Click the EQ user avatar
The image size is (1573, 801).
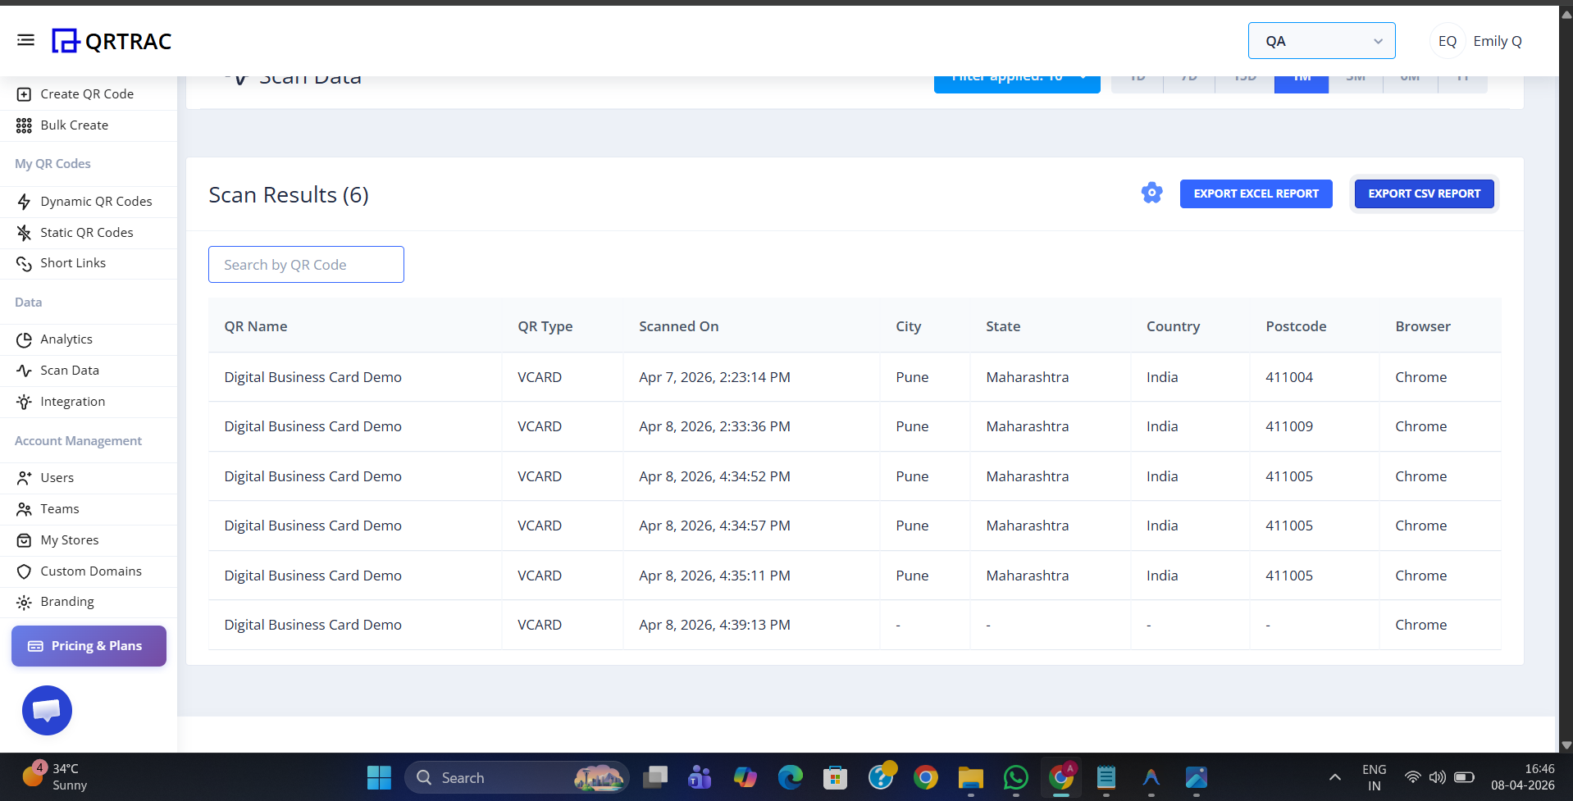click(x=1447, y=41)
